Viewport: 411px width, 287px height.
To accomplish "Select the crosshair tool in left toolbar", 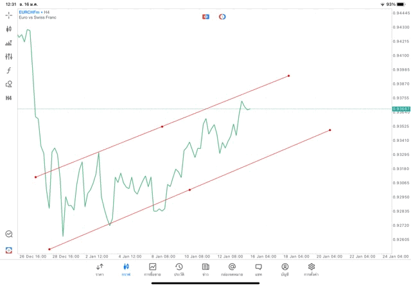I will (9, 15).
